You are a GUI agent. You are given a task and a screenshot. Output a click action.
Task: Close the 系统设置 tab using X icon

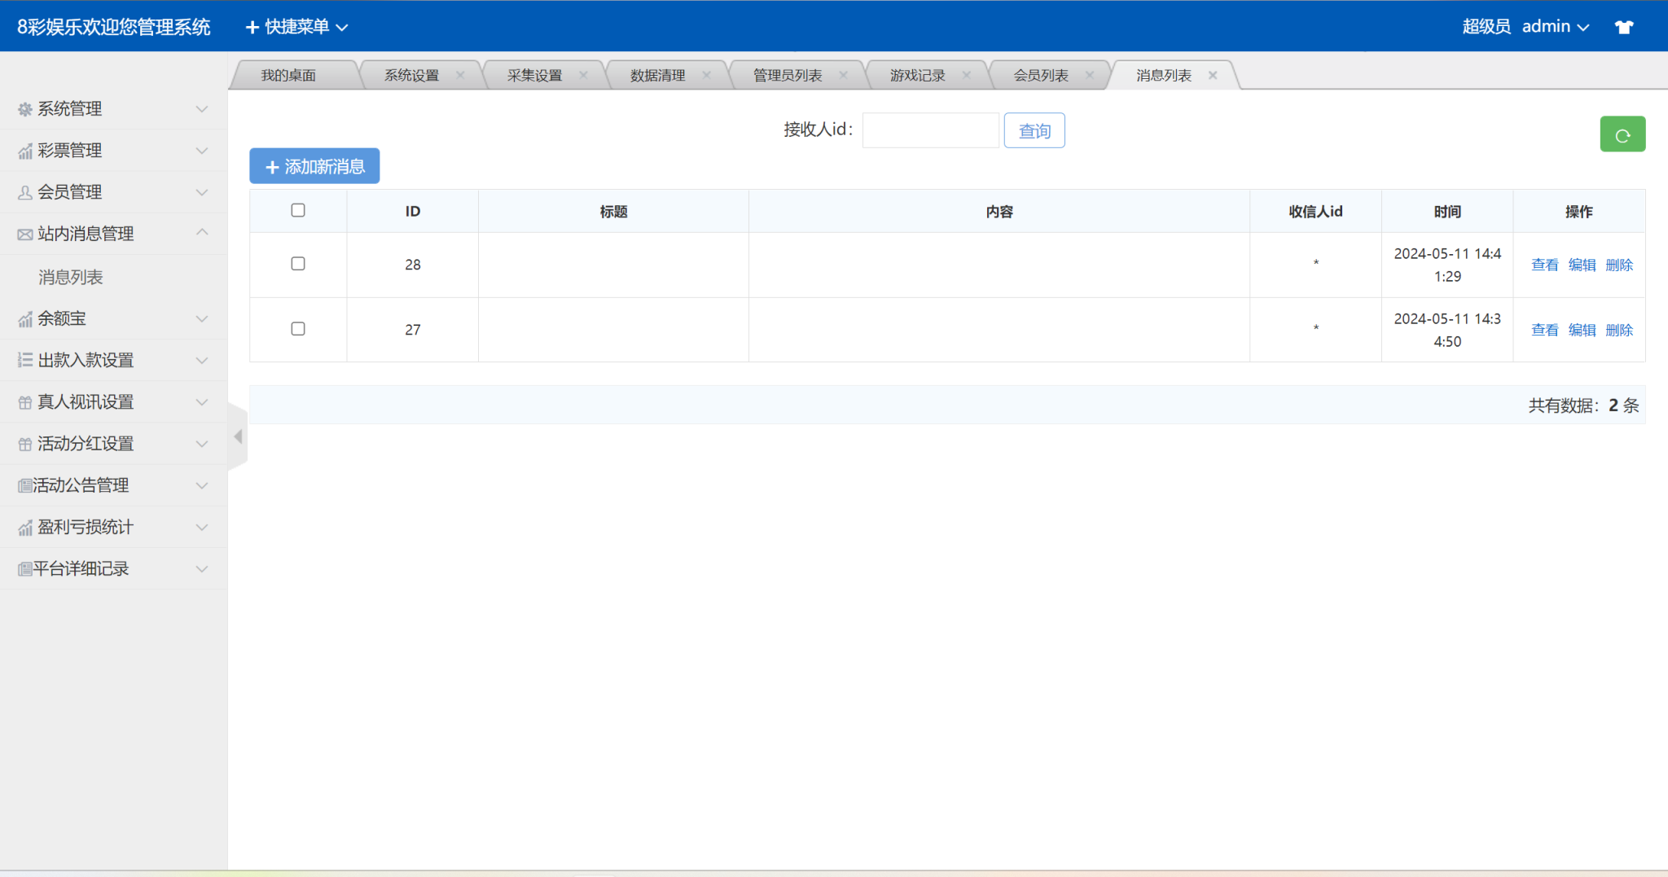click(x=460, y=75)
